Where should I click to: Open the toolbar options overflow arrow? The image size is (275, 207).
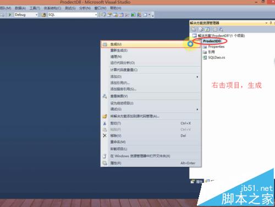click(153, 15)
